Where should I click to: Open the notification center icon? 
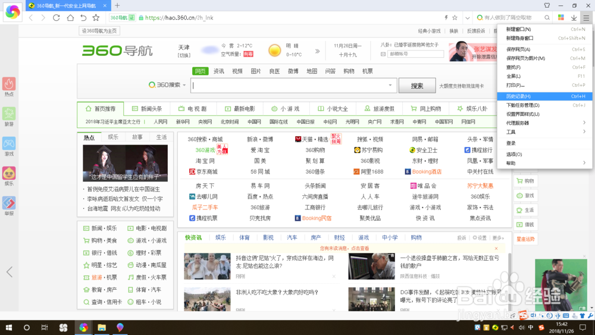583,327
